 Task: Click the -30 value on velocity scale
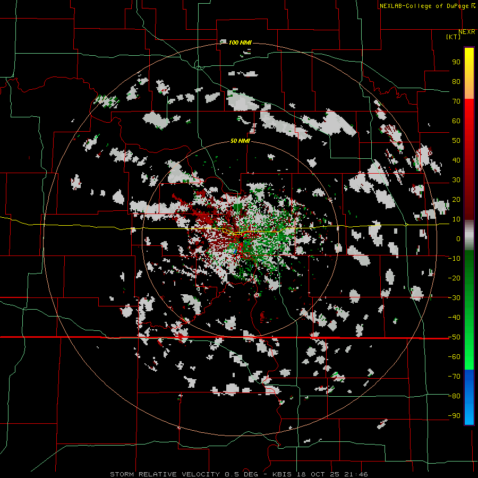[454, 298]
